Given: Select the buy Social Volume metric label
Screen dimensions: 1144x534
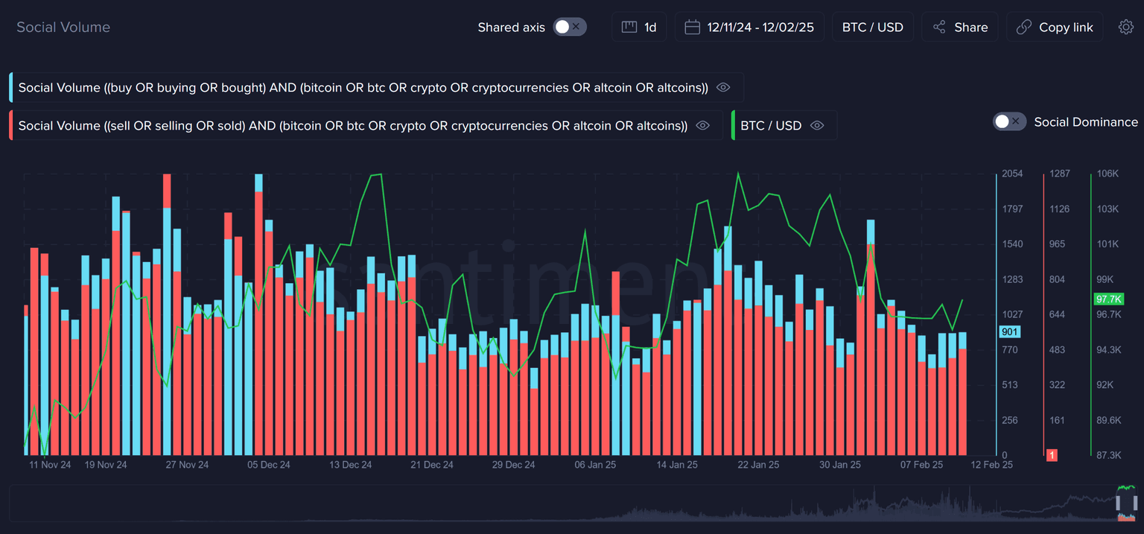Looking at the screenshot, I should point(363,87).
